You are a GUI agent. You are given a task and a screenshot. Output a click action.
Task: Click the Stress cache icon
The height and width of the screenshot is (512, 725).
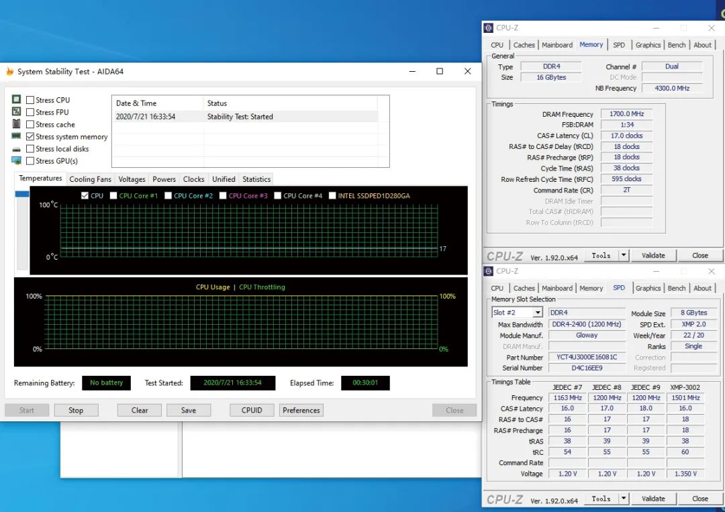16,124
